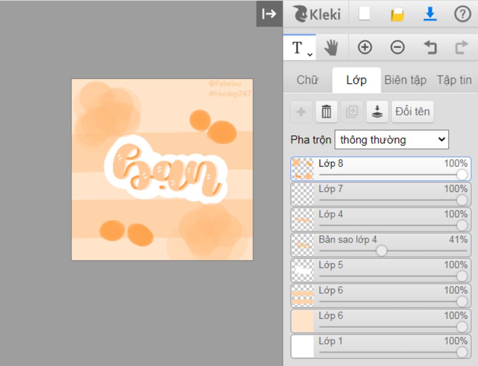Screen dimensions: 478x366
Task: Zoom out with the minus icon
Action: click(x=397, y=47)
